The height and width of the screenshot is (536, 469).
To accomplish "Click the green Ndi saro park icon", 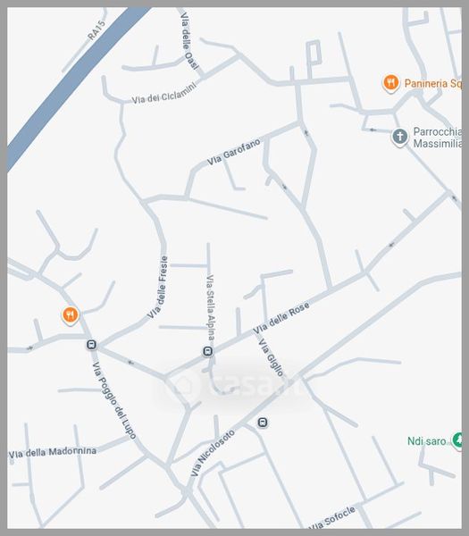I will click(457, 440).
